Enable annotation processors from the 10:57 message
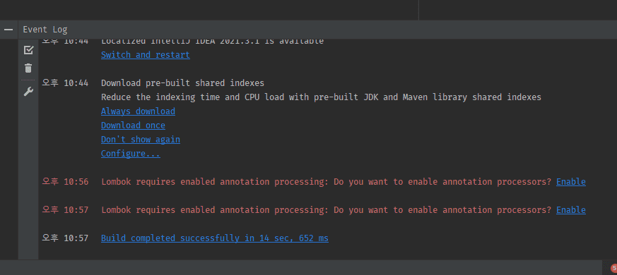The image size is (617, 275). point(570,210)
